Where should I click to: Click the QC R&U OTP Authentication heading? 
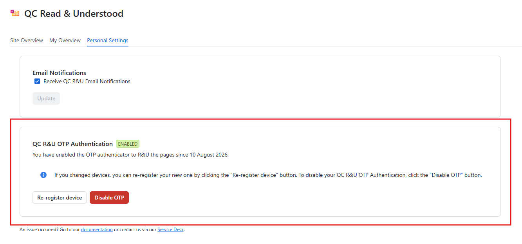tap(72, 144)
